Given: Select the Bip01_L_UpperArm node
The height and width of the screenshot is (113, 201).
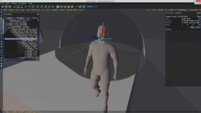Looking at the screenshot, I should (29, 44).
